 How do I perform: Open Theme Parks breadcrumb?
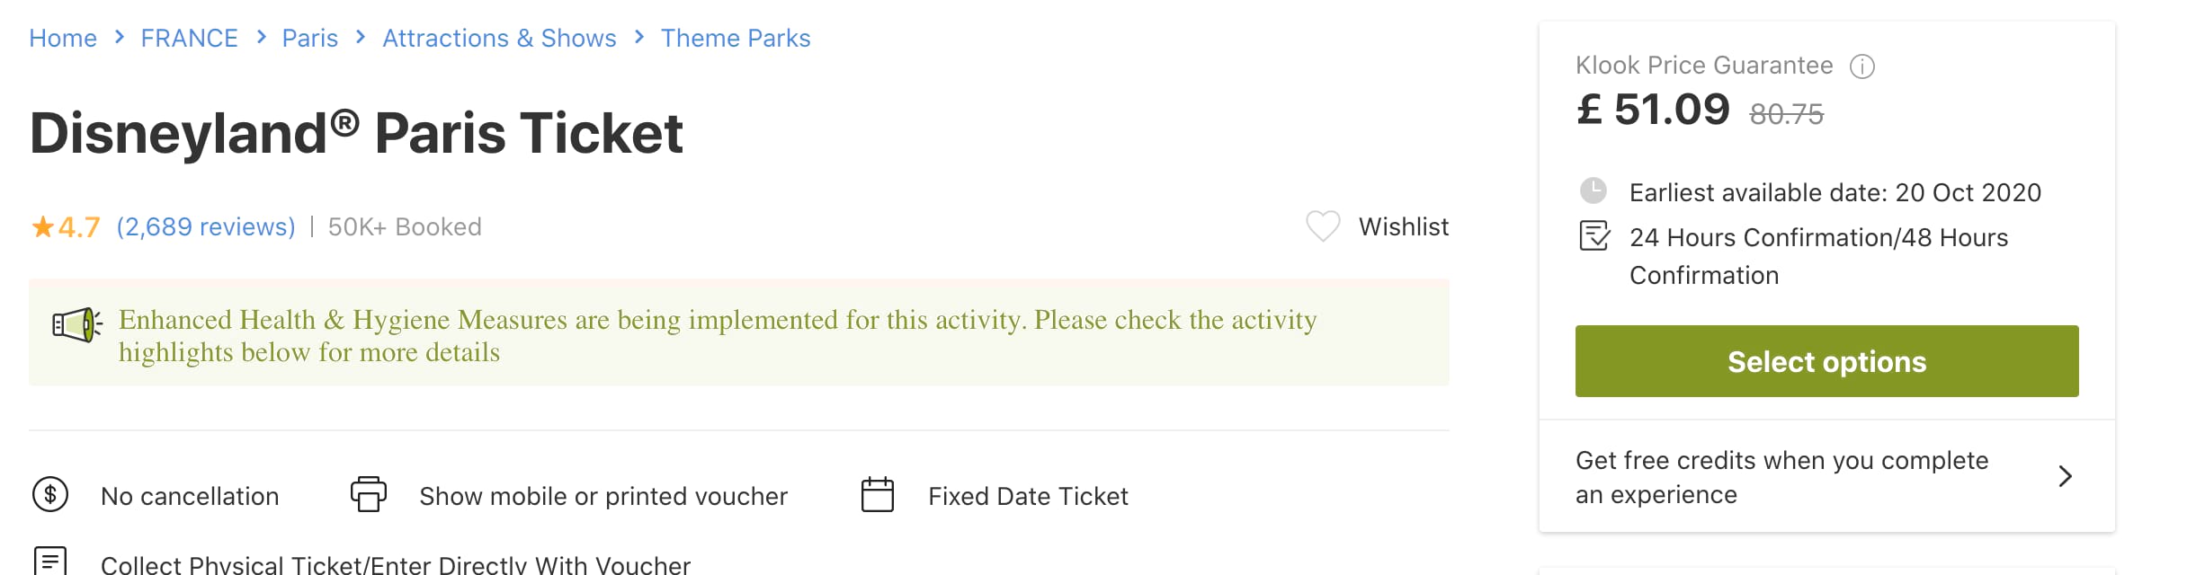click(x=736, y=38)
